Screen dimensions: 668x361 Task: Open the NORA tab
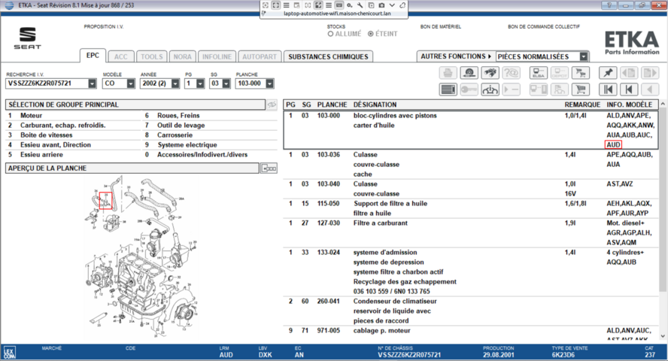pyautogui.click(x=182, y=56)
